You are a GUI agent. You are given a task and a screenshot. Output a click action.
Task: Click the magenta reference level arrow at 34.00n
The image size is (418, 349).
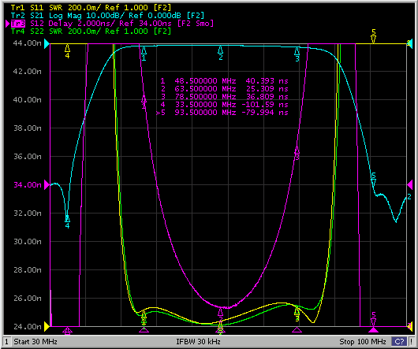coord(47,184)
